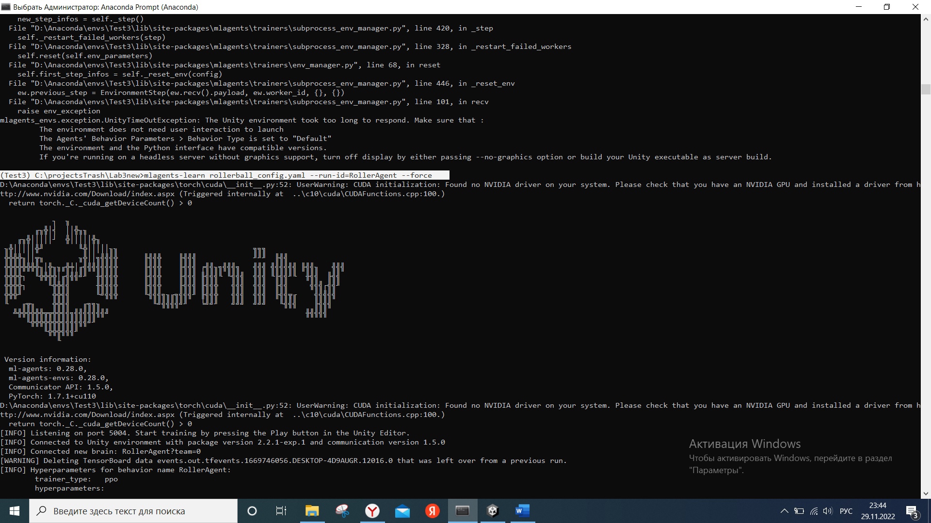Click the Cortana circle icon
Screen dimensions: 931x523
[x=252, y=511]
